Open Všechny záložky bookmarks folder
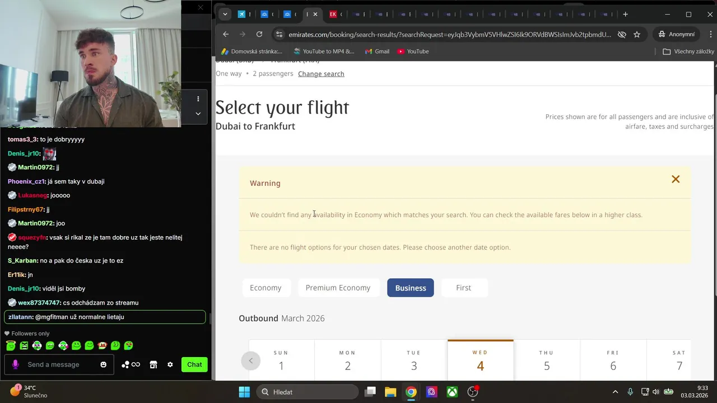The height and width of the screenshot is (403, 717). pos(688,51)
